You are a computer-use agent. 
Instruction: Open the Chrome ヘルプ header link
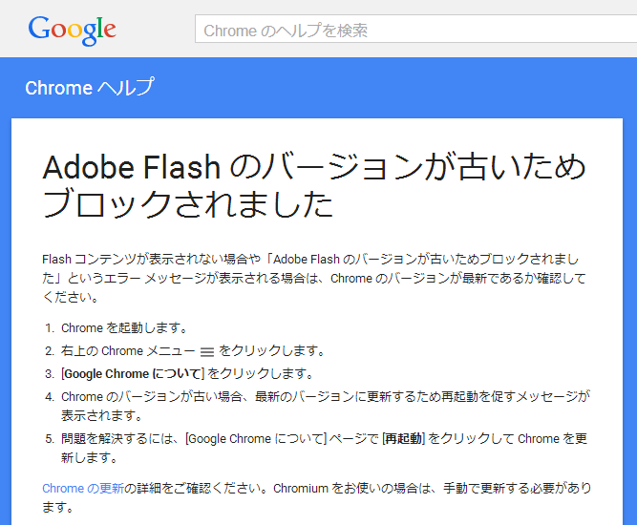click(90, 87)
